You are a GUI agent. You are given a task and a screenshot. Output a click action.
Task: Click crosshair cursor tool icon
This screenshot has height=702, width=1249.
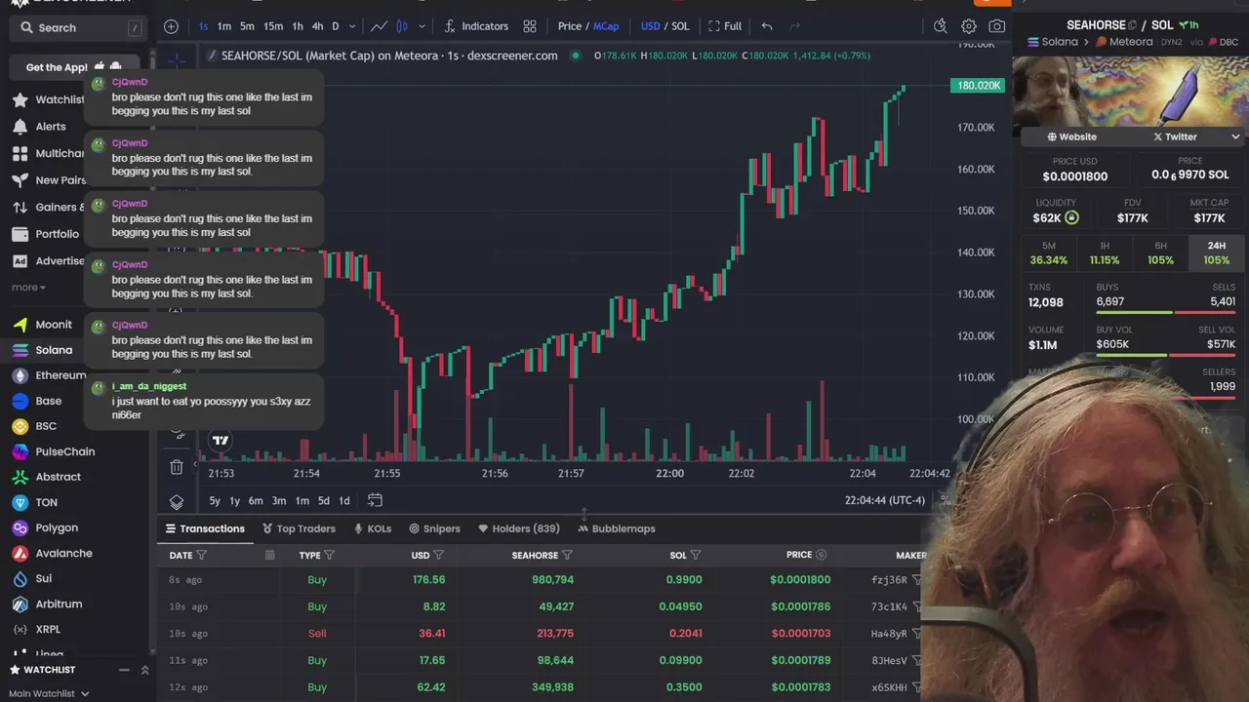(x=177, y=60)
